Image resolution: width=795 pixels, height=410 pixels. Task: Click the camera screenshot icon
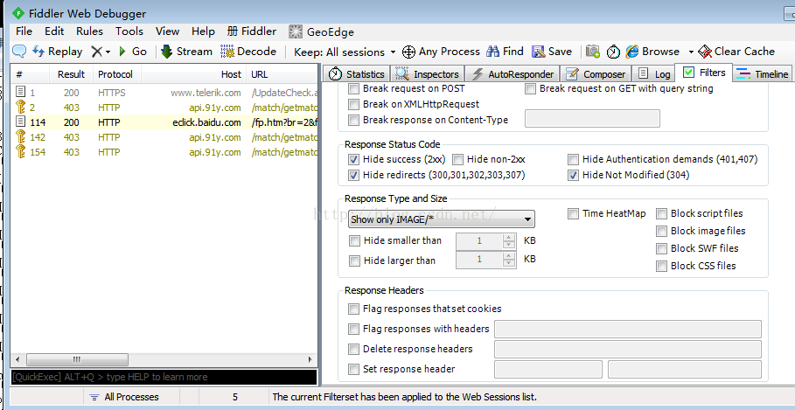[x=593, y=52]
